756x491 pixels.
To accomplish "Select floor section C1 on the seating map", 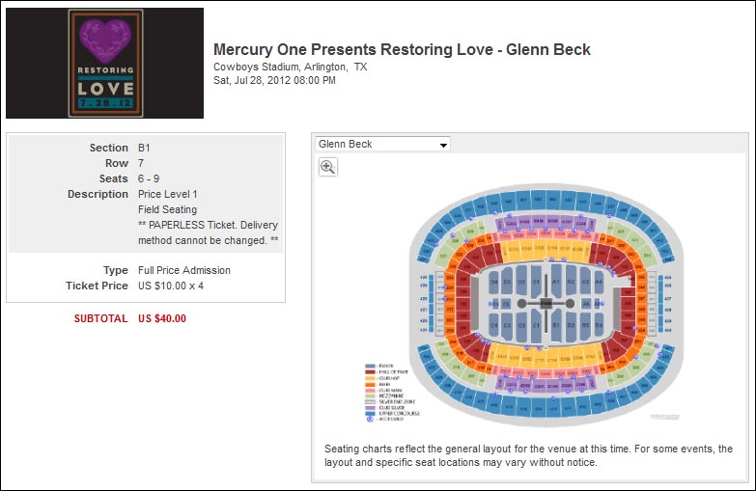I will click(x=536, y=327).
